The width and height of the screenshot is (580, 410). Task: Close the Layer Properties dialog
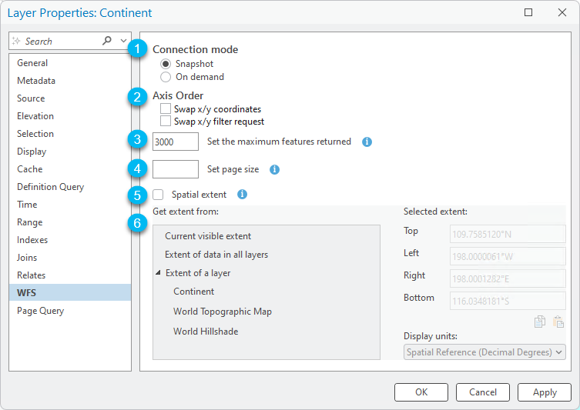coord(562,13)
